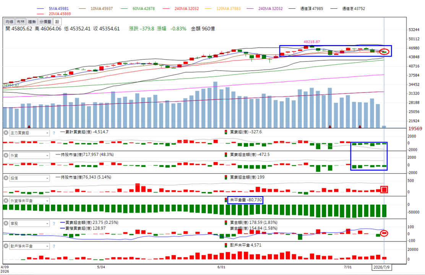Open the 投信 indicator dropdown
Image resolution: width=425 pixels, height=275 pixels.
(x=47, y=178)
